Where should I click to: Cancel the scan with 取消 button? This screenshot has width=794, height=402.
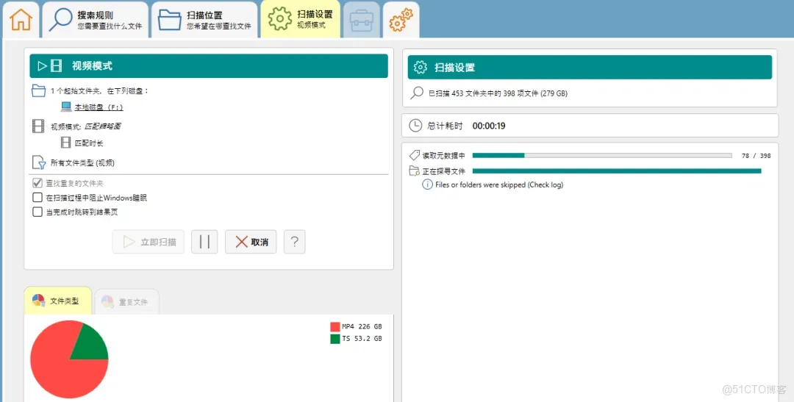pyautogui.click(x=251, y=242)
